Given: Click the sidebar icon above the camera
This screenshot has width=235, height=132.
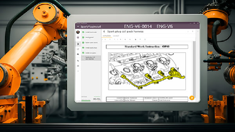Looking at the screenshot, I should [x=78, y=60].
